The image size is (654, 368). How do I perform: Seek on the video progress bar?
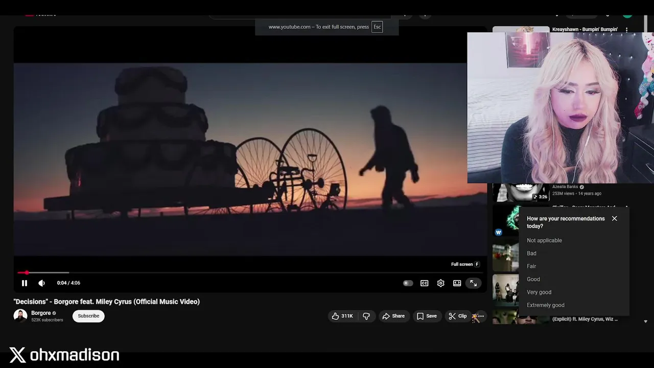pyautogui.click(x=250, y=272)
